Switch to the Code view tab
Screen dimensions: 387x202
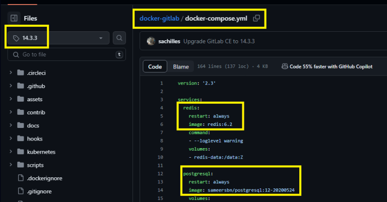[x=155, y=66]
